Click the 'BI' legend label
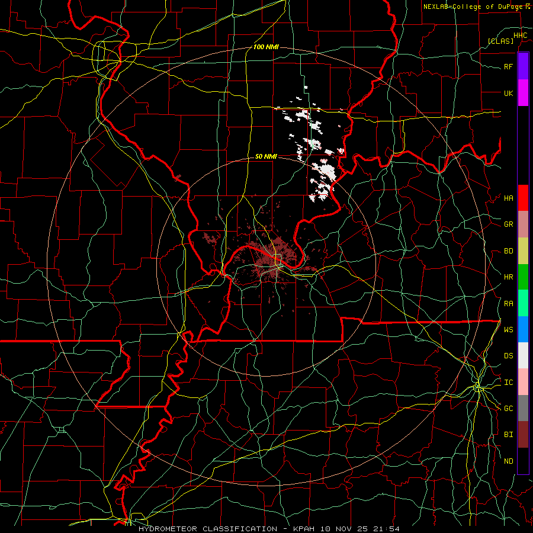 coord(508,435)
